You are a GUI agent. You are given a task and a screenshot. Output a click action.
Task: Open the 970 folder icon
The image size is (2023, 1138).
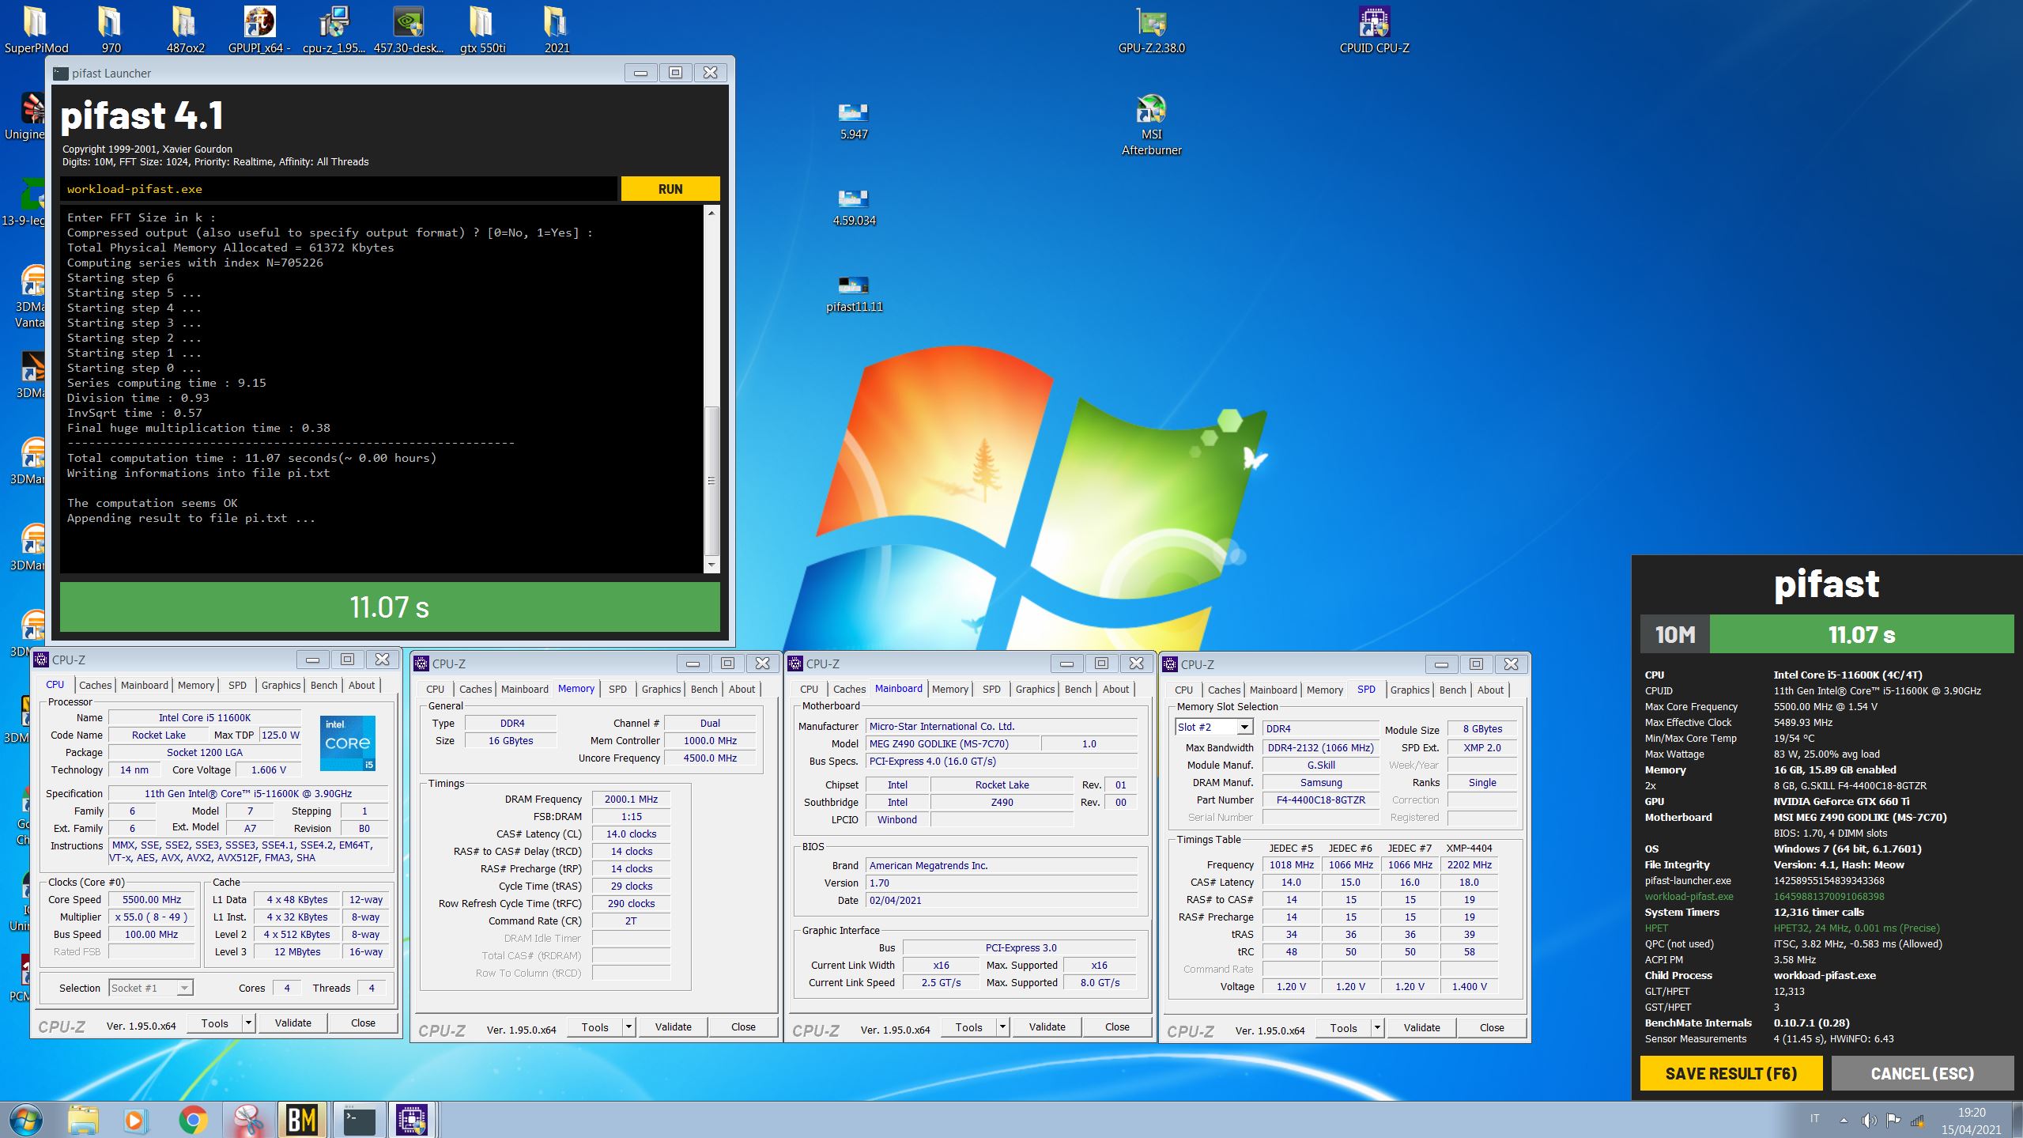[x=111, y=30]
